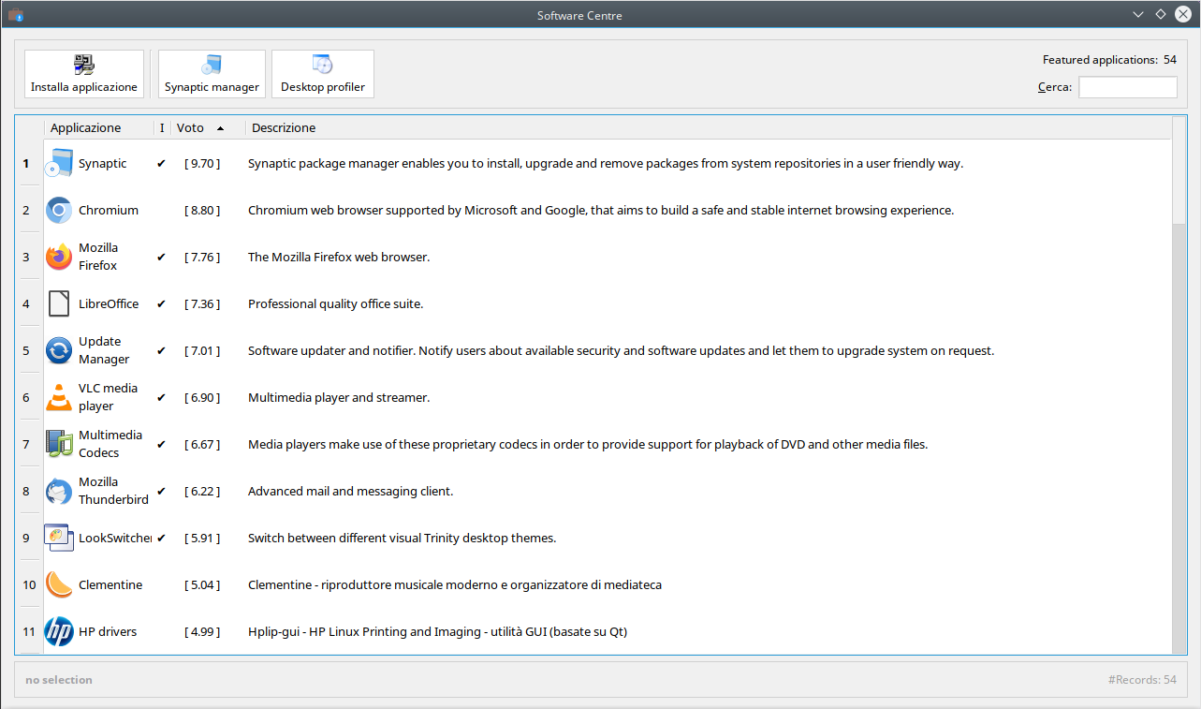Click the [ 6.22 ] rating value
This screenshot has width=1201, height=709.
pyautogui.click(x=202, y=491)
